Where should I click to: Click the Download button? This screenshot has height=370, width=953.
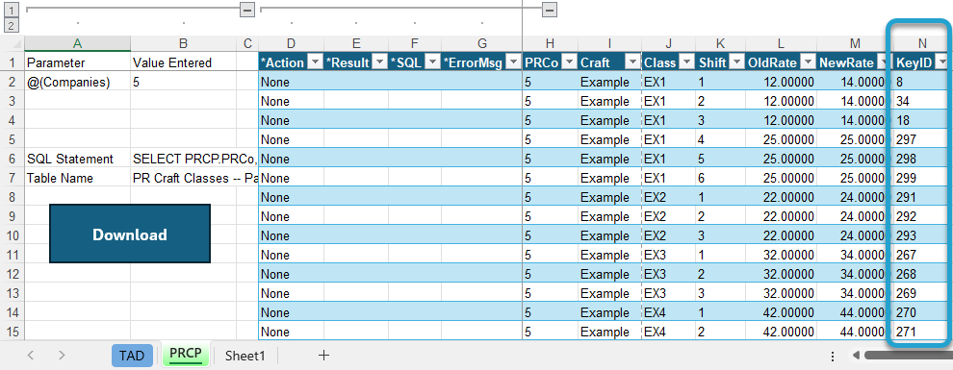[x=129, y=234]
